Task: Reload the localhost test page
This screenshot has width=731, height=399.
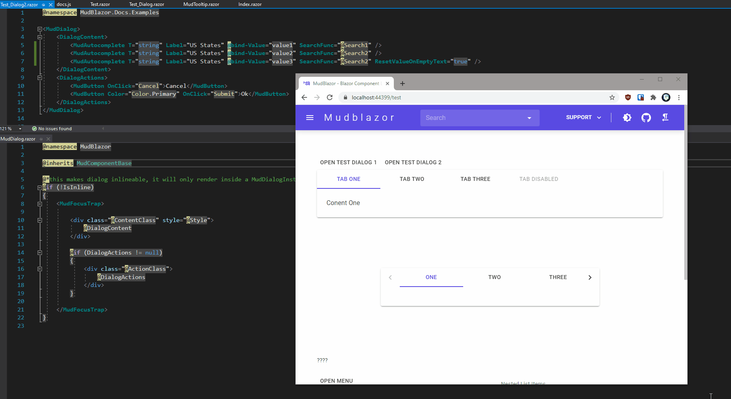Action: pos(330,97)
